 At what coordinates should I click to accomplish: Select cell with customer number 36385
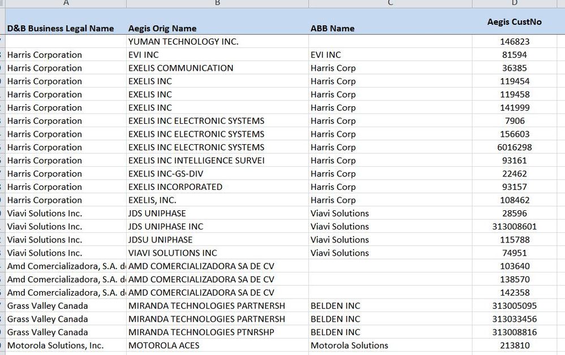(514, 68)
